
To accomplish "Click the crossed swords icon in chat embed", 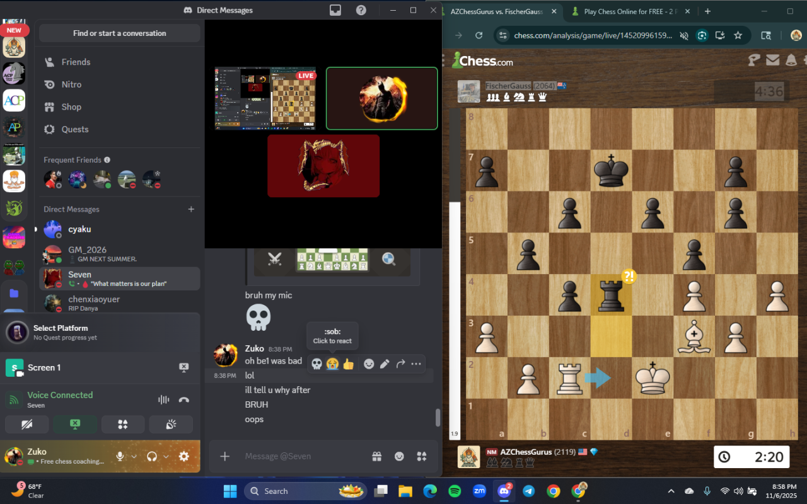I will [275, 258].
